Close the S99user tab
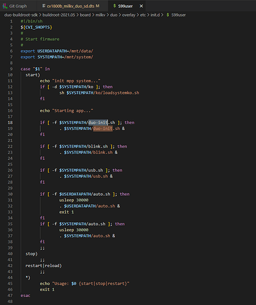The width and height of the screenshot is (256, 305). (x=141, y=6)
